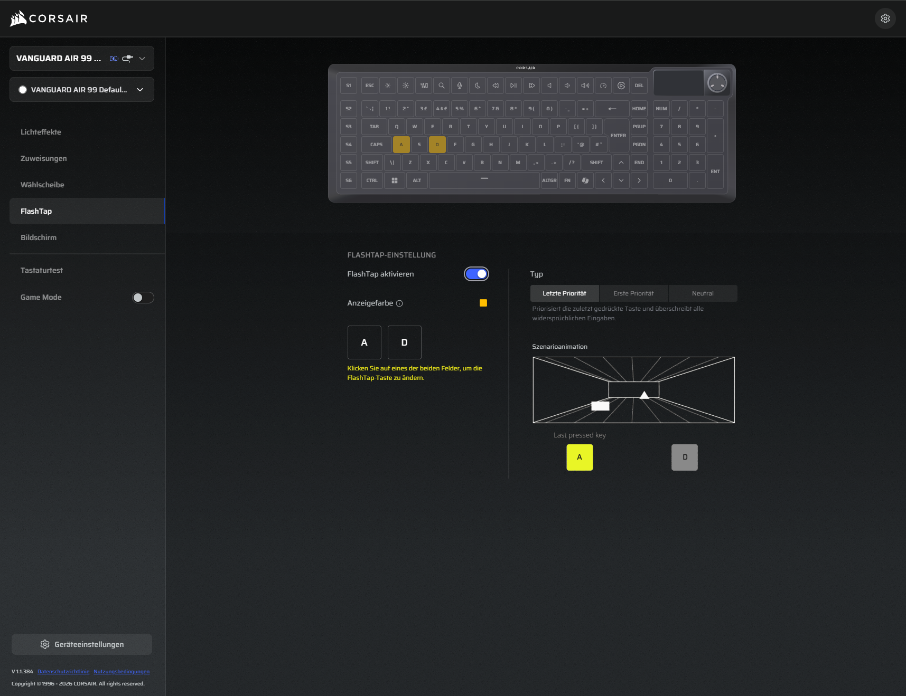The height and width of the screenshot is (696, 906).
Task: Choose Erste Priorität type
Action: pos(633,293)
